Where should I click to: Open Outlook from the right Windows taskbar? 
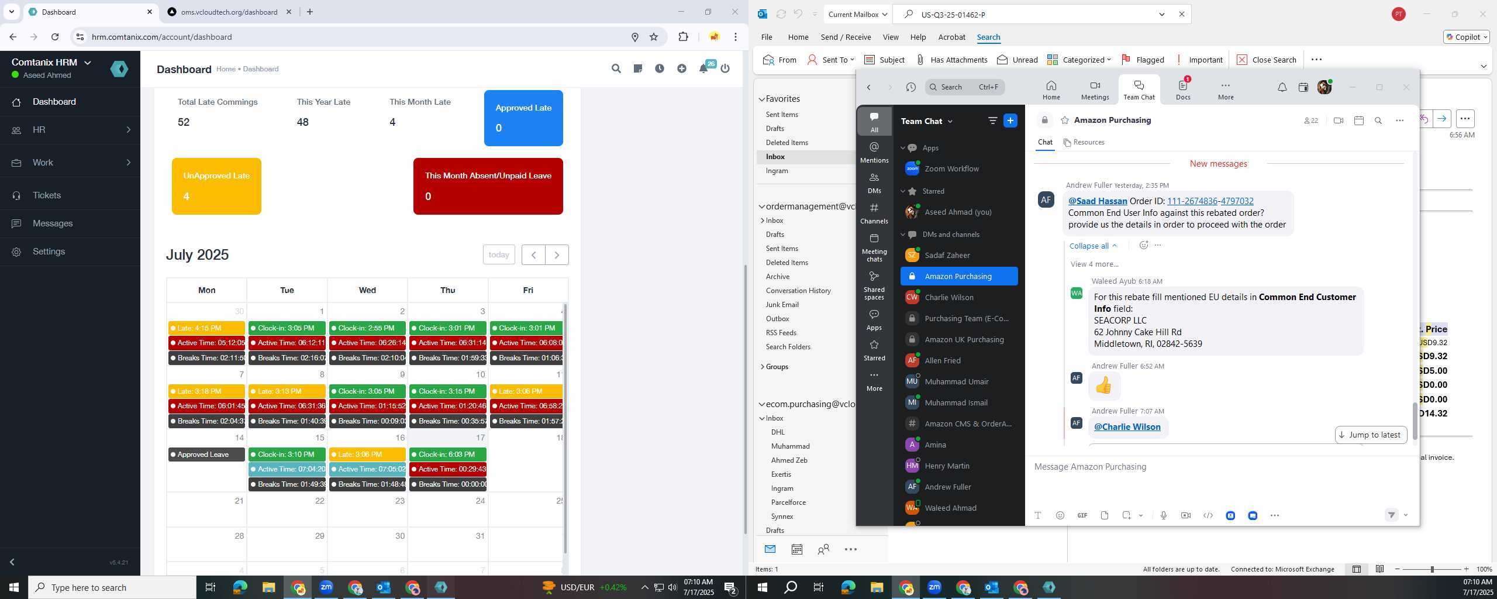pyautogui.click(x=992, y=587)
